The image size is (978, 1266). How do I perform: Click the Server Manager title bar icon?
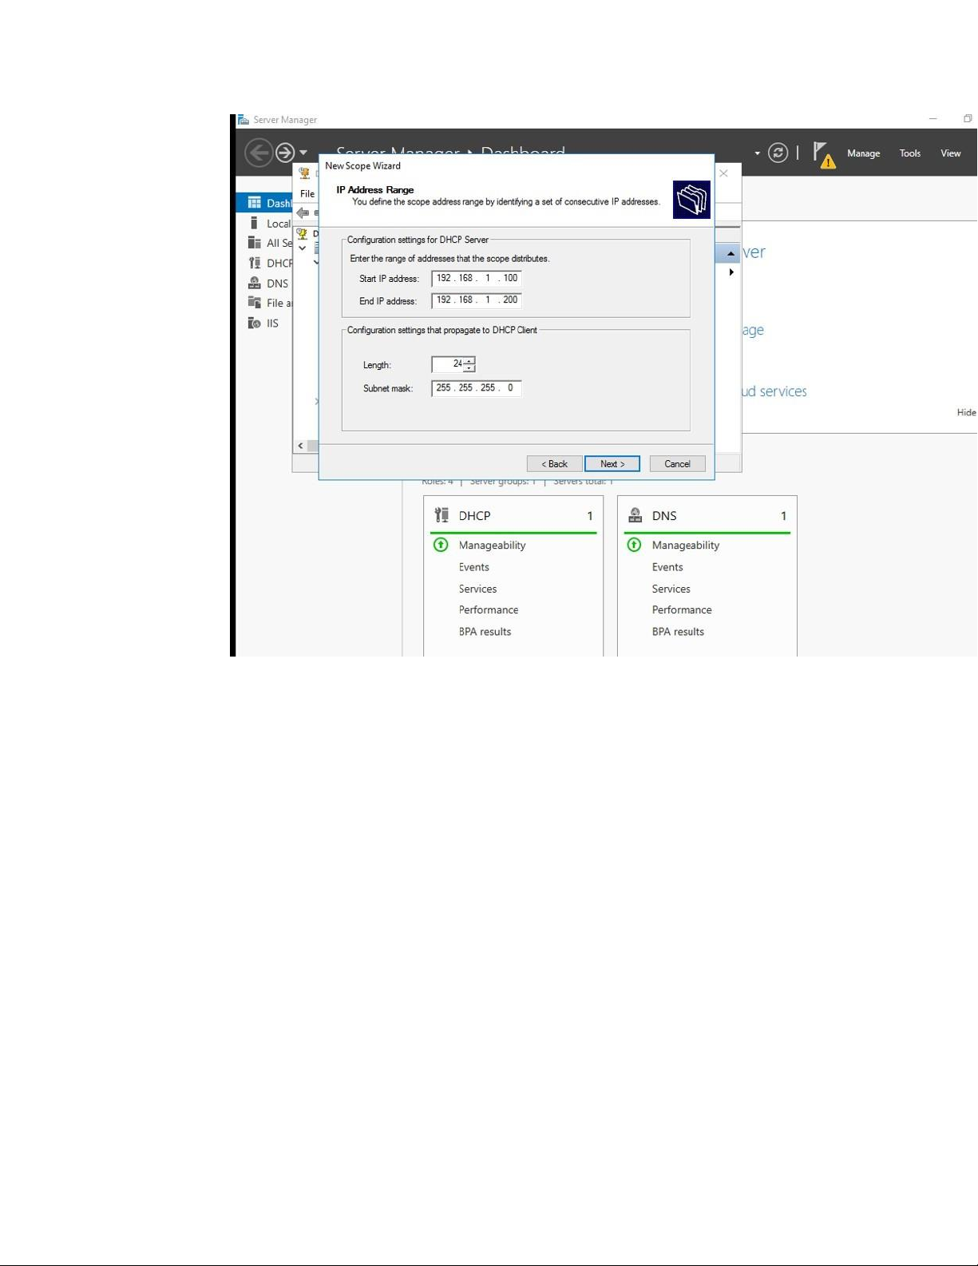pos(244,120)
